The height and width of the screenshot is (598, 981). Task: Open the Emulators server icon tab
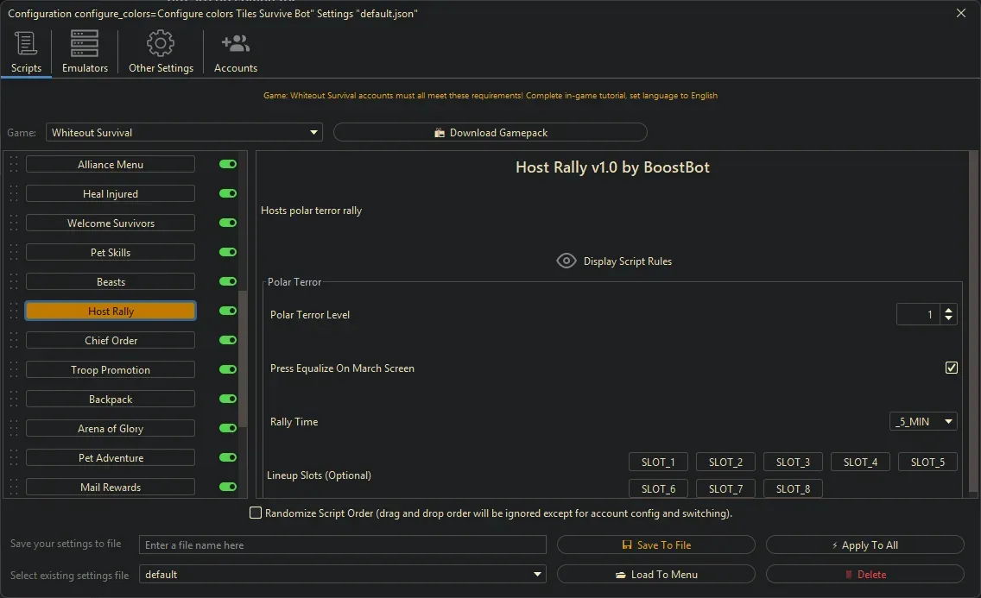tap(85, 44)
